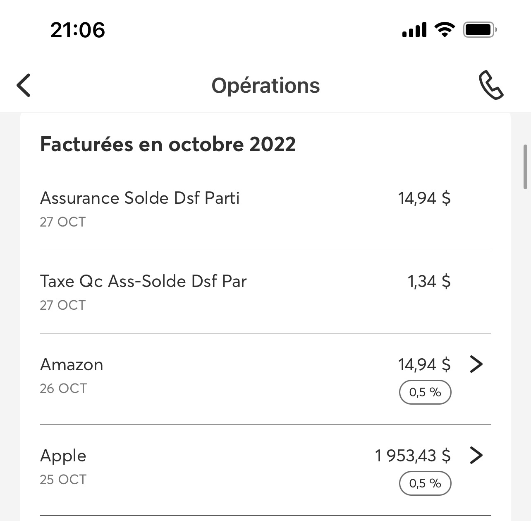Tap the Facturées en octobre 2022 heading

click(168, 145)
